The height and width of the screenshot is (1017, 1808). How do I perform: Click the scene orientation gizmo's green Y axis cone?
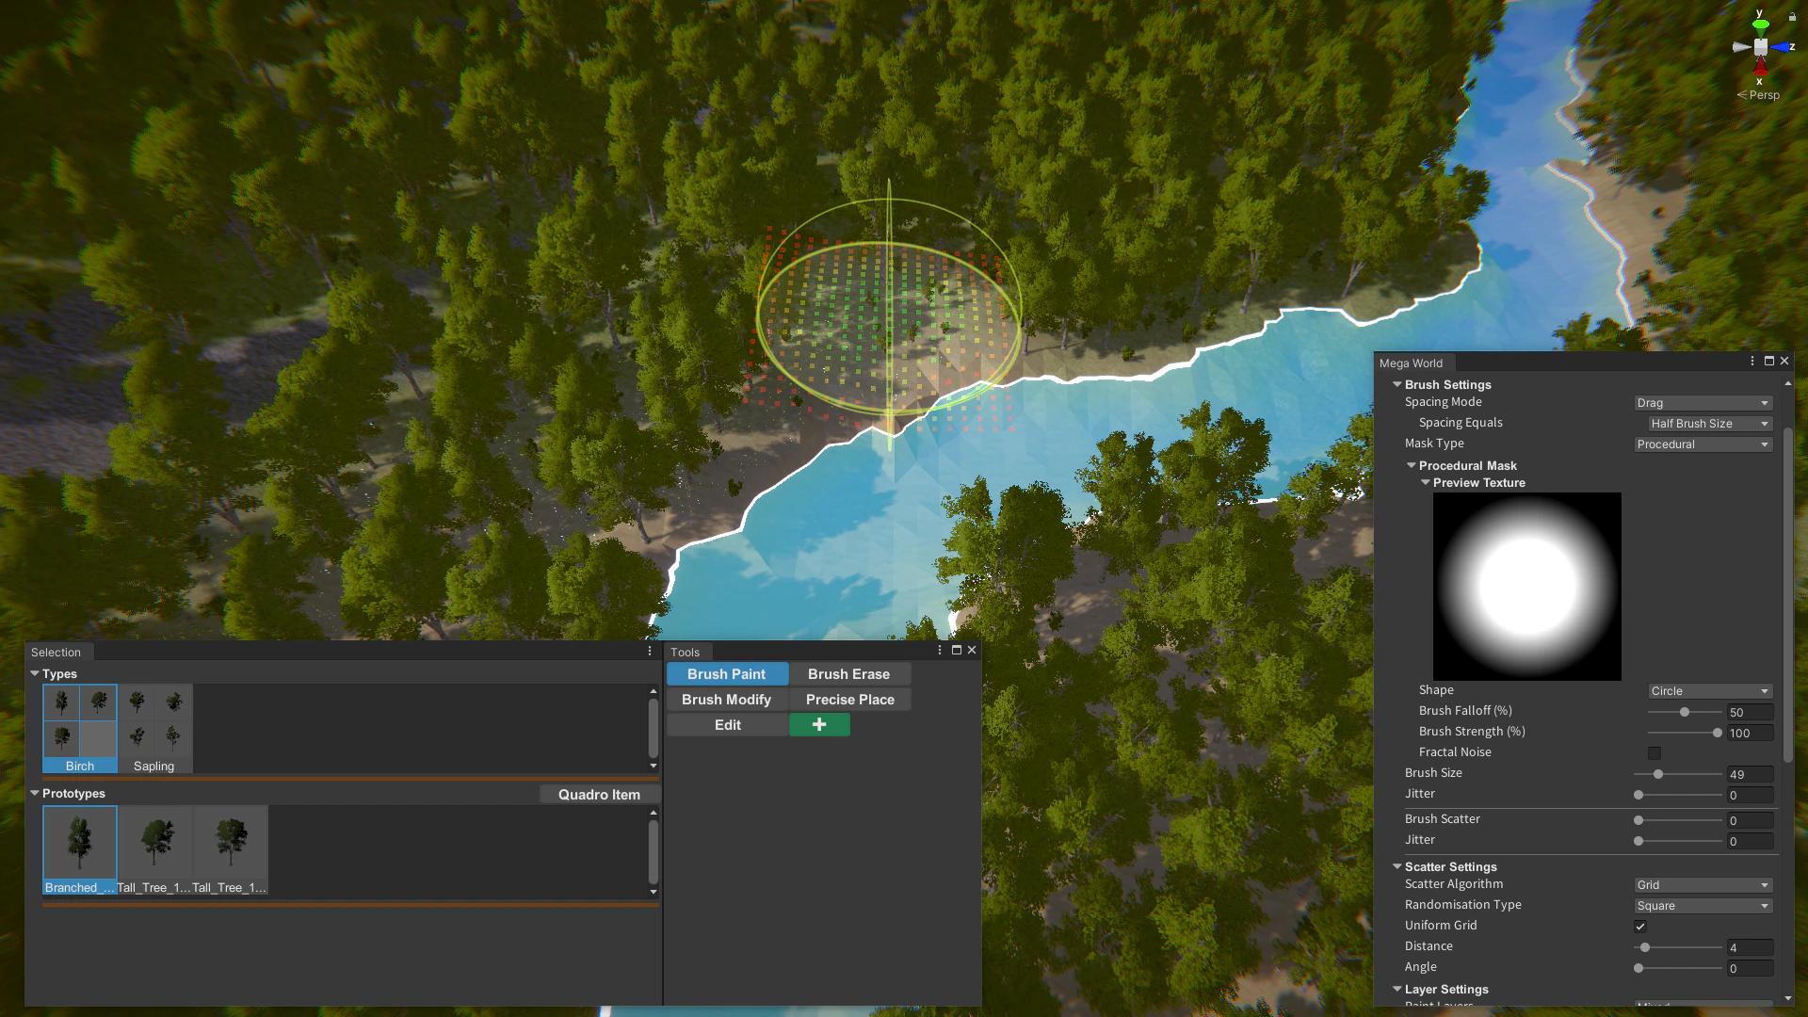pos(1760,24)
